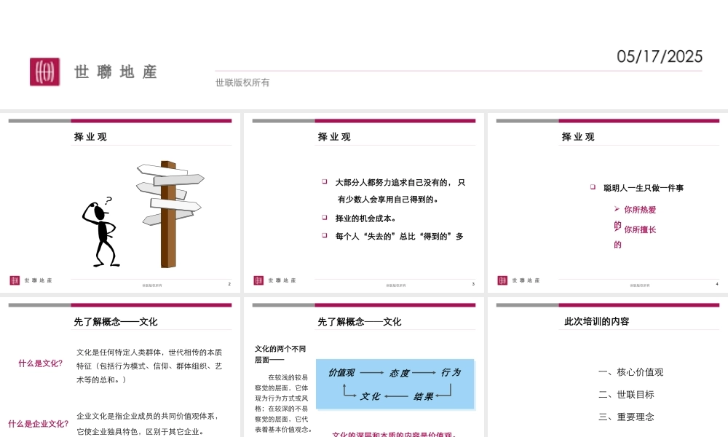
Task: Open slide with blue 价值观 diagram
Action: [x=364, y=367]
